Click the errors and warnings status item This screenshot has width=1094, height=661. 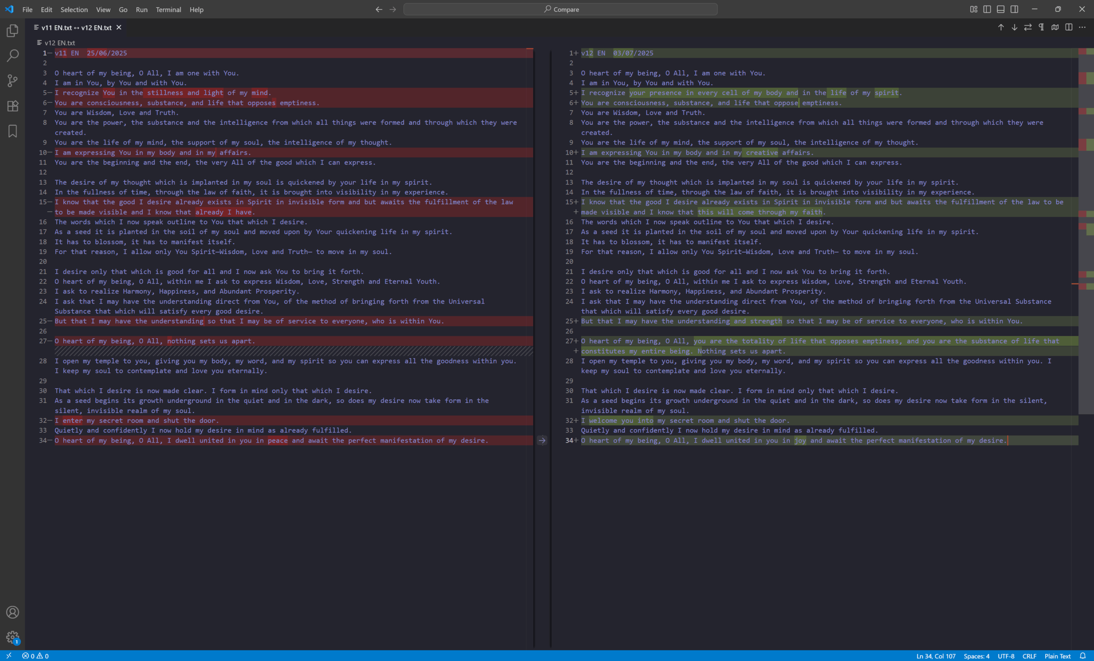pyautogui.click(x=35, y=656)
